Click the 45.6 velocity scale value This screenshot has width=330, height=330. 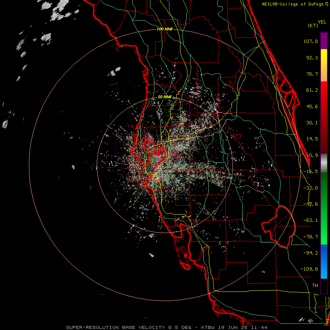pos(312,106)
